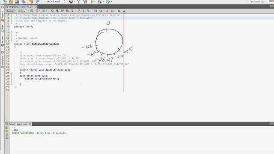Image resolution: width=274 pixels, height=154 pixels.
Task: Open the Files side panel tab
Action: pyautogui.click(x=2, y=29)
